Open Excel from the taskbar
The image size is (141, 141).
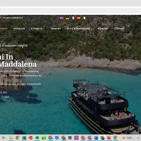click(24, 138)
